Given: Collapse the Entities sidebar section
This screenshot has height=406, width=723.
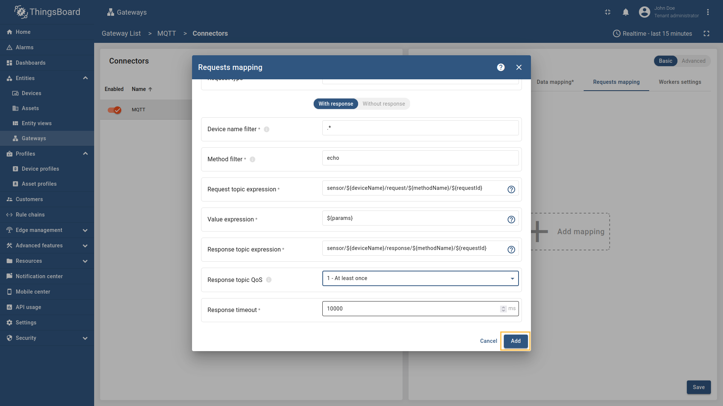Looking at the screenshot, I should pyautogui.click(x=85, y=78).
